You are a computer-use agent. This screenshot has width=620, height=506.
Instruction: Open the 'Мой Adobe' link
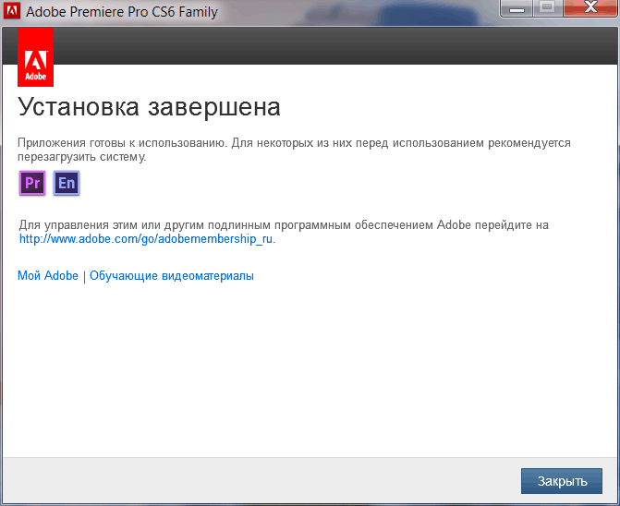[48, 276]
